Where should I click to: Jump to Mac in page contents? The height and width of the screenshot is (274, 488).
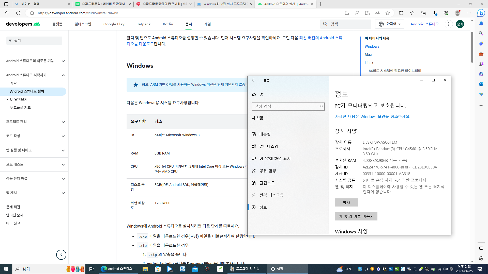368,55
